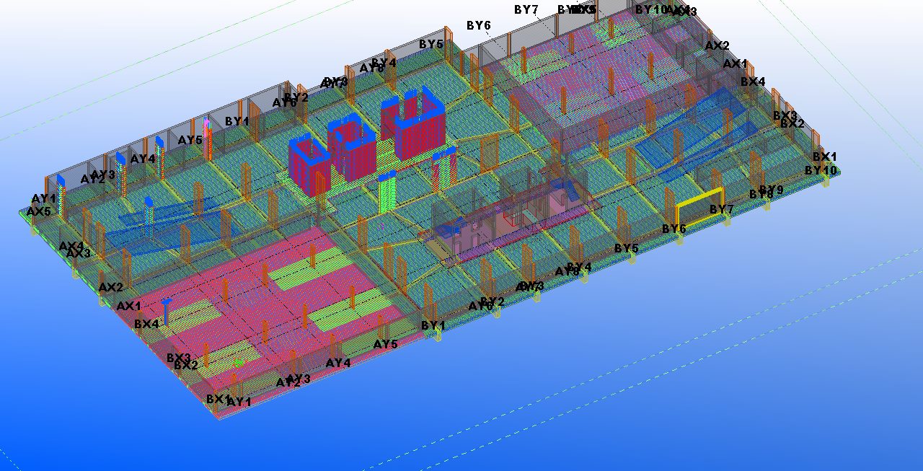Click the AY5 grid label on the rear wall
Image resolution: width=923 pixels, height=471 pixels.
click(190, 140)
